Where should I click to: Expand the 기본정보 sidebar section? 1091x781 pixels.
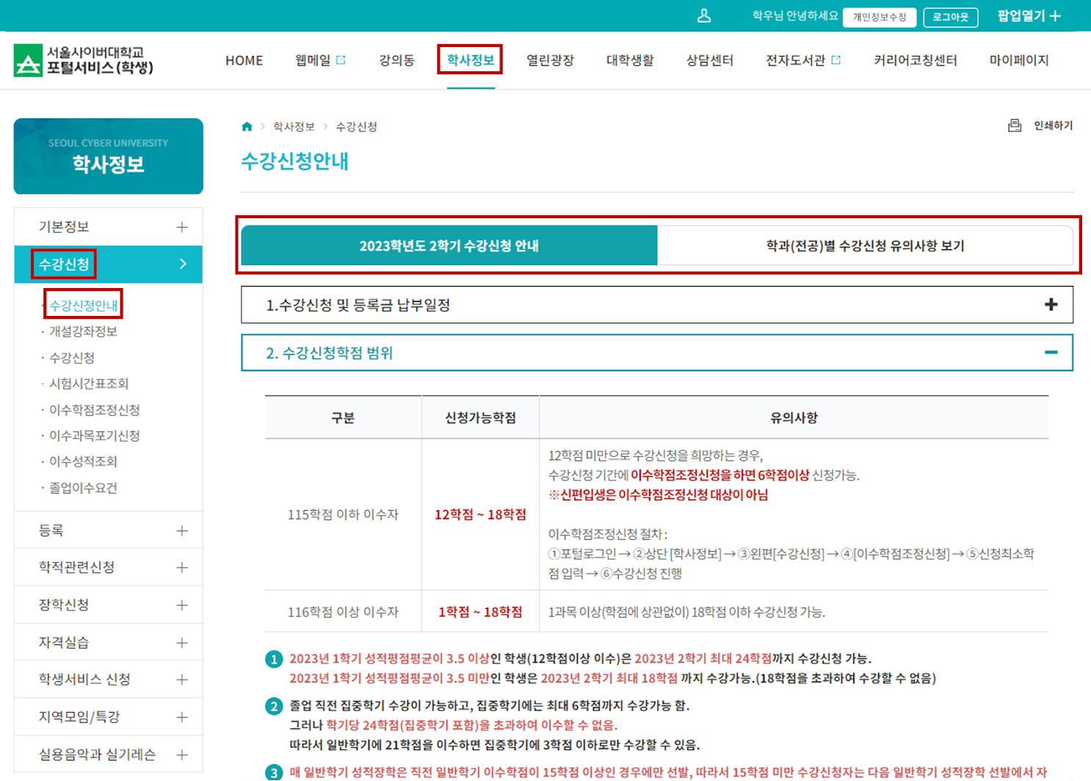click(181, 226)
